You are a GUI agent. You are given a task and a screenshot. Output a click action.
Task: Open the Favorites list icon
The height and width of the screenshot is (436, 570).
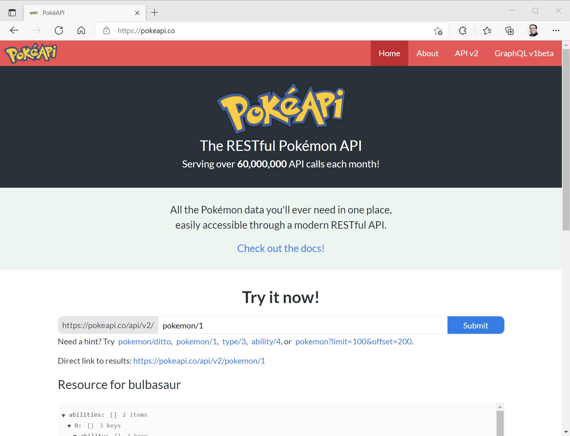tap(487, 31)
